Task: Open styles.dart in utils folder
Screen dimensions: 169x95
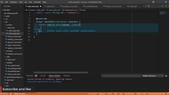Action: [x=11, y=60]
